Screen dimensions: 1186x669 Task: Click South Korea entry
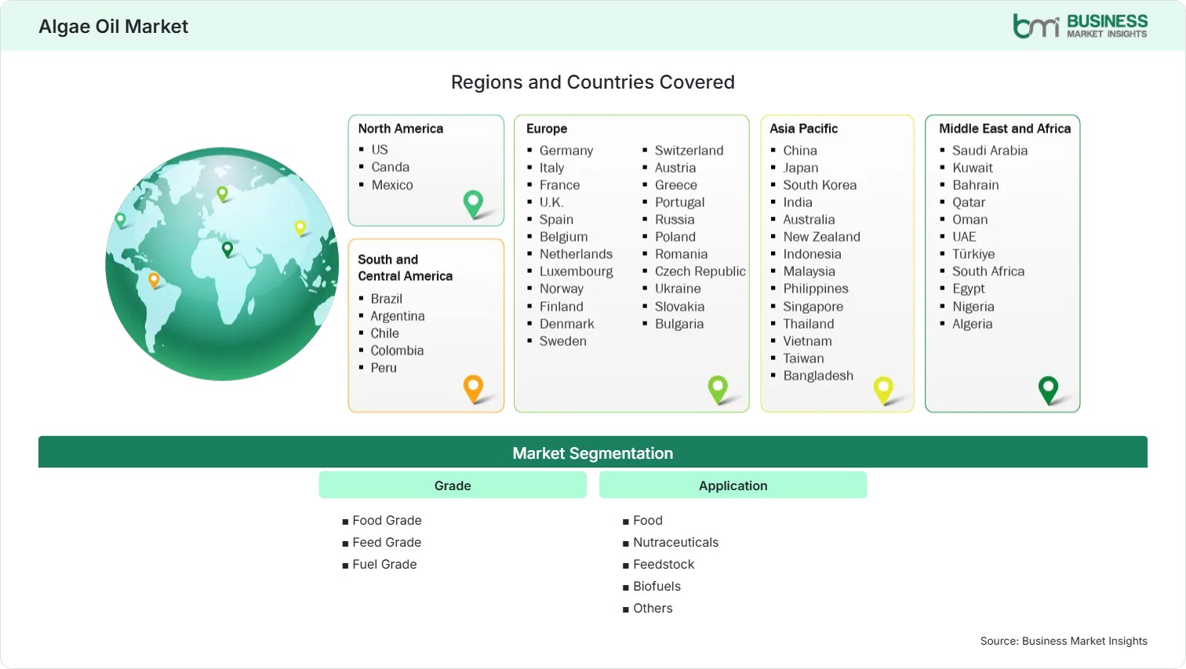(x=820, y=185)
